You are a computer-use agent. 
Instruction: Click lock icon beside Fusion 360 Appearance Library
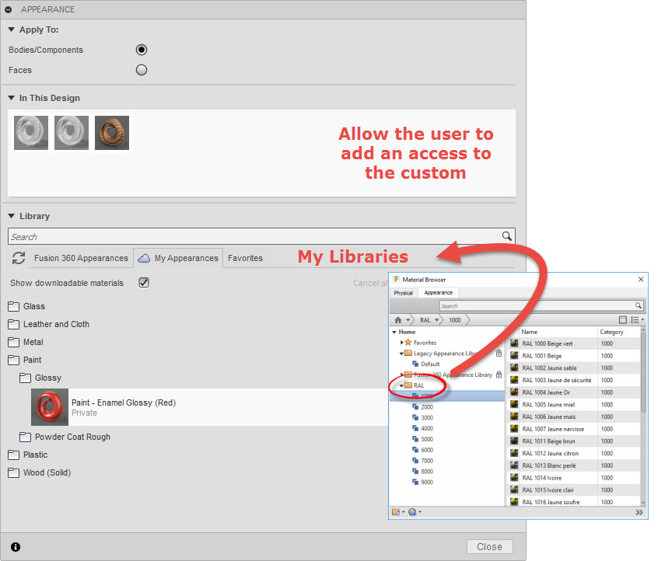point(499,375)
